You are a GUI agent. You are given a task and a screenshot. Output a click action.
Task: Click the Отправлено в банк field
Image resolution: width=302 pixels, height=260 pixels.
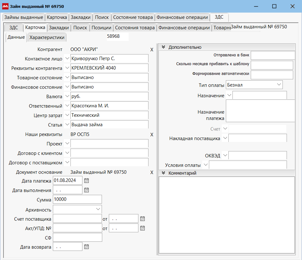click(x=272, y=55)
